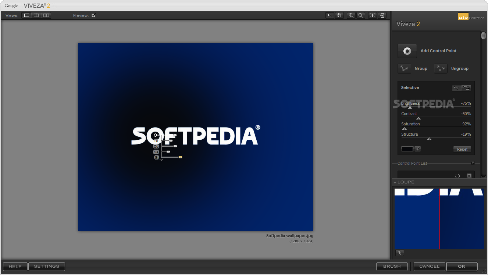Select the control point on the image
Screen dimensions: 488x275
click(x=155, y=135)
